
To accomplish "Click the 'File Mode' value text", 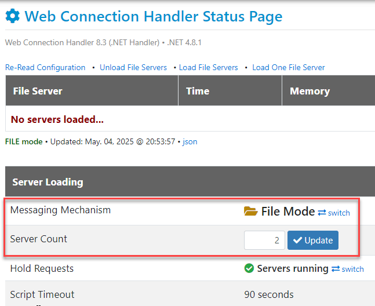I will point(288,212).
